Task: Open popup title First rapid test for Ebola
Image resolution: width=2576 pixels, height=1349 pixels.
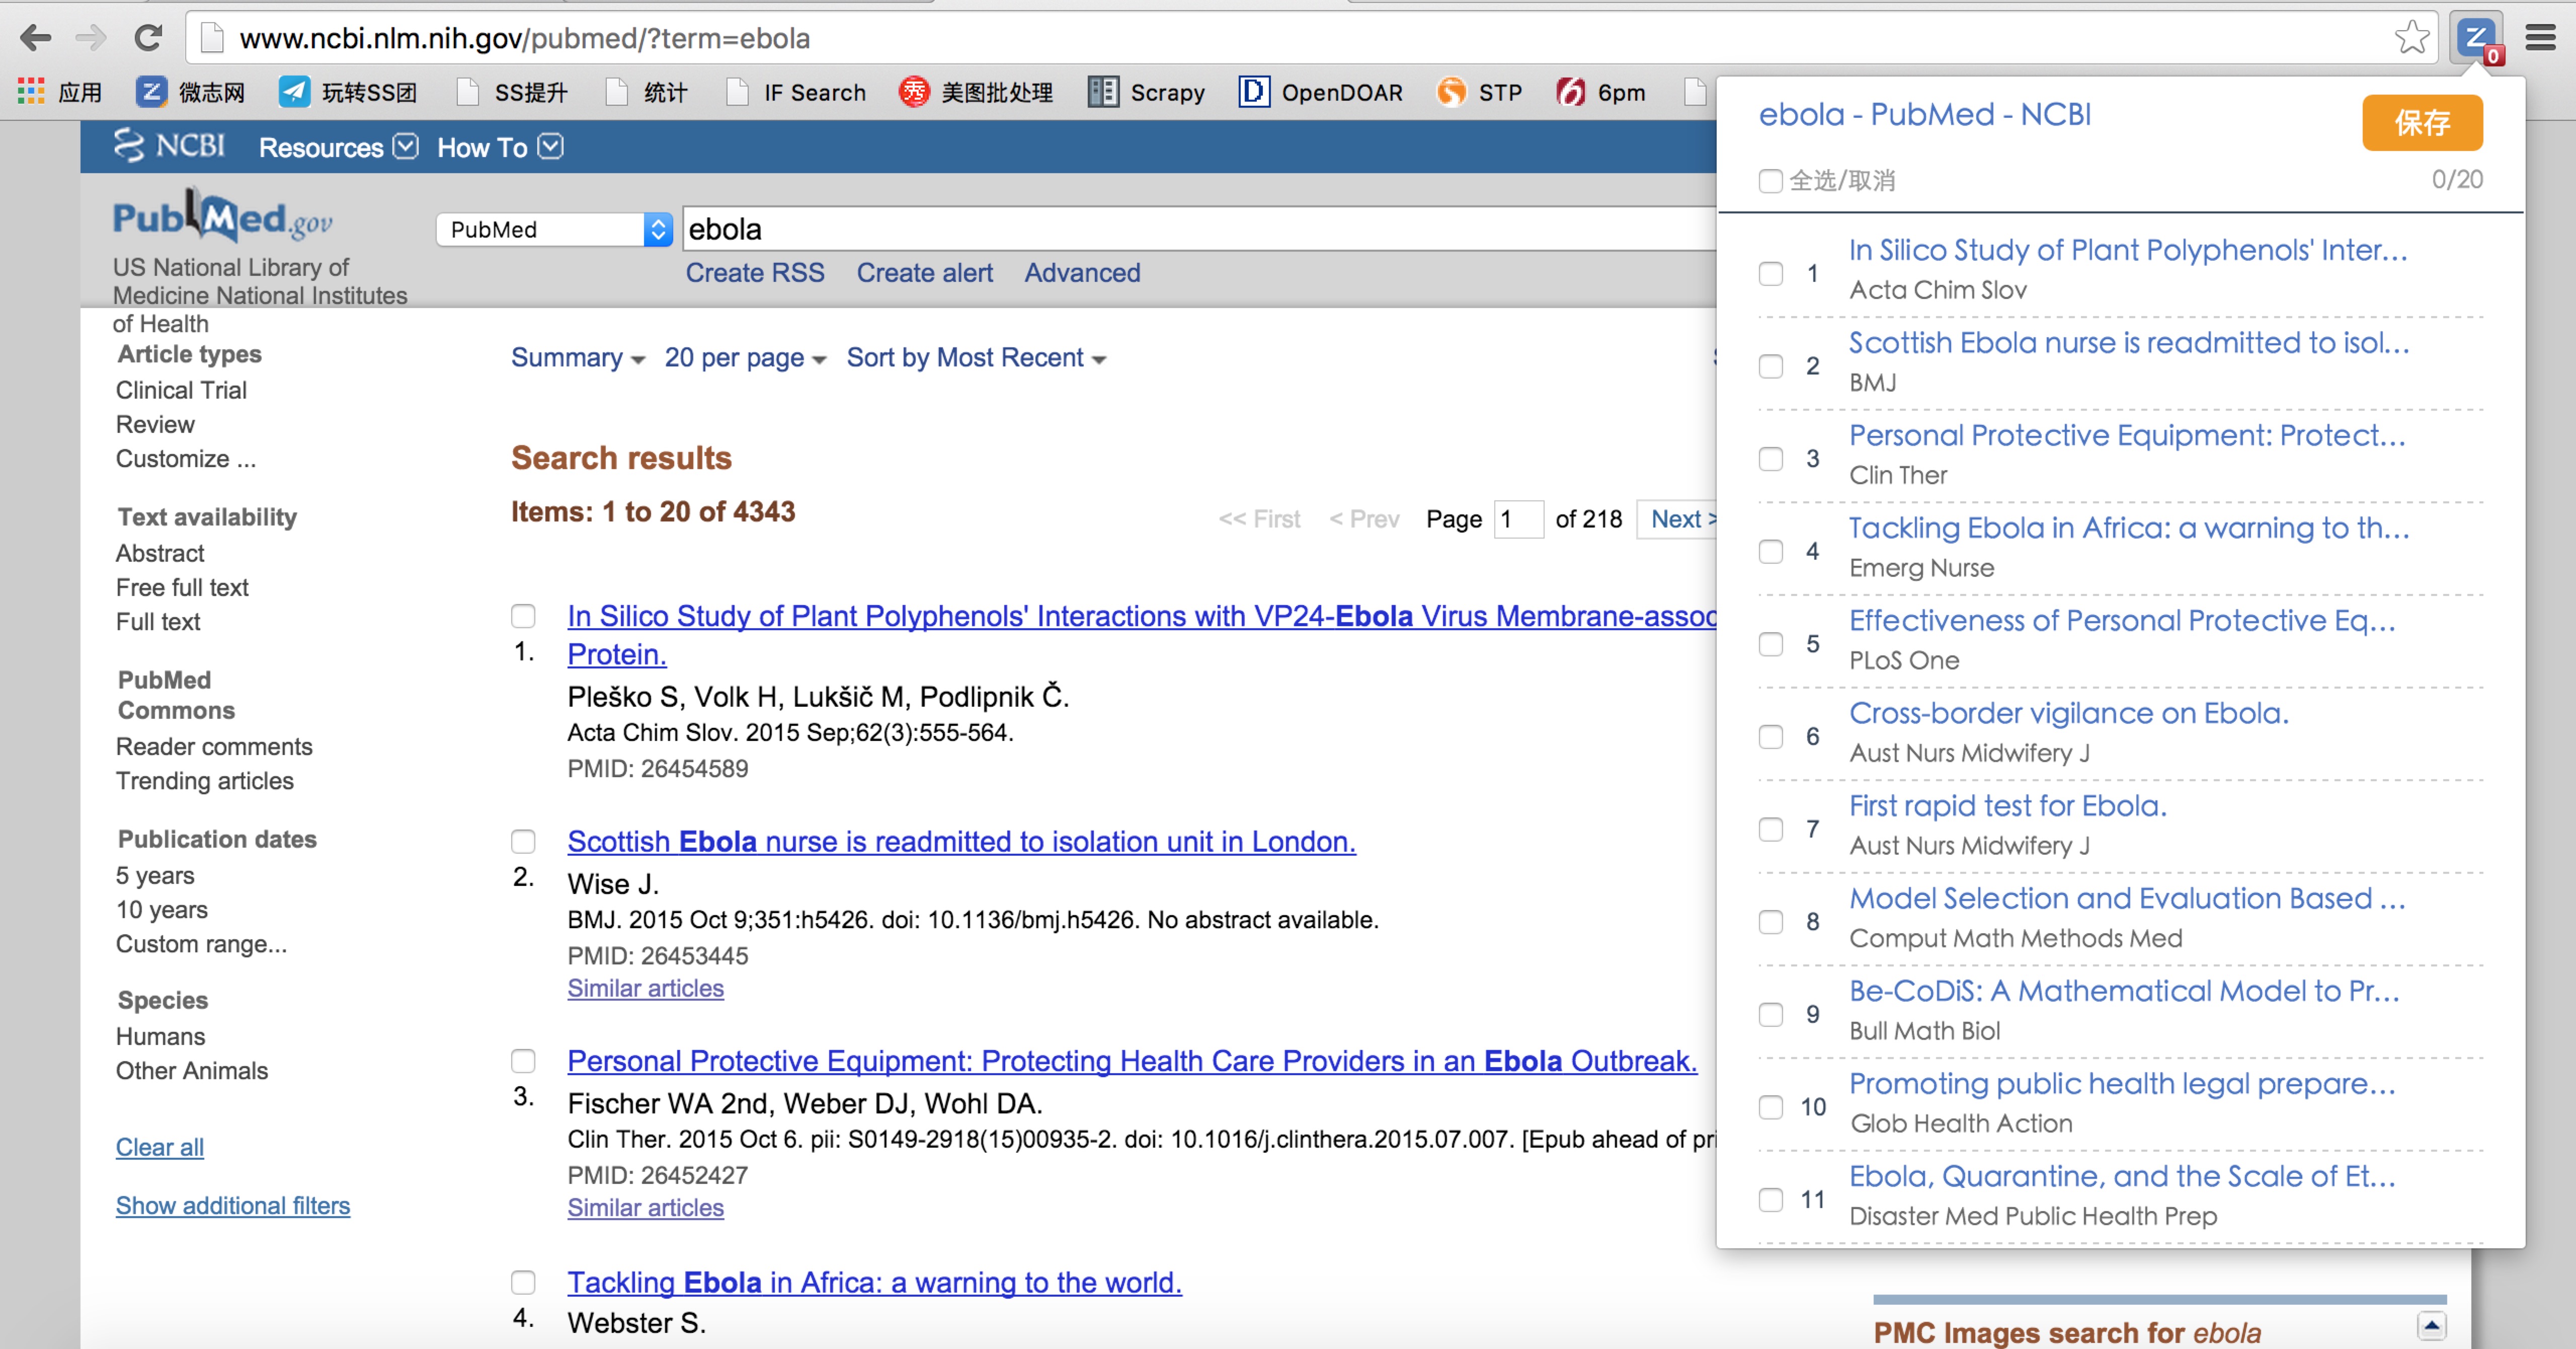Action: (x=2008, y=805)
